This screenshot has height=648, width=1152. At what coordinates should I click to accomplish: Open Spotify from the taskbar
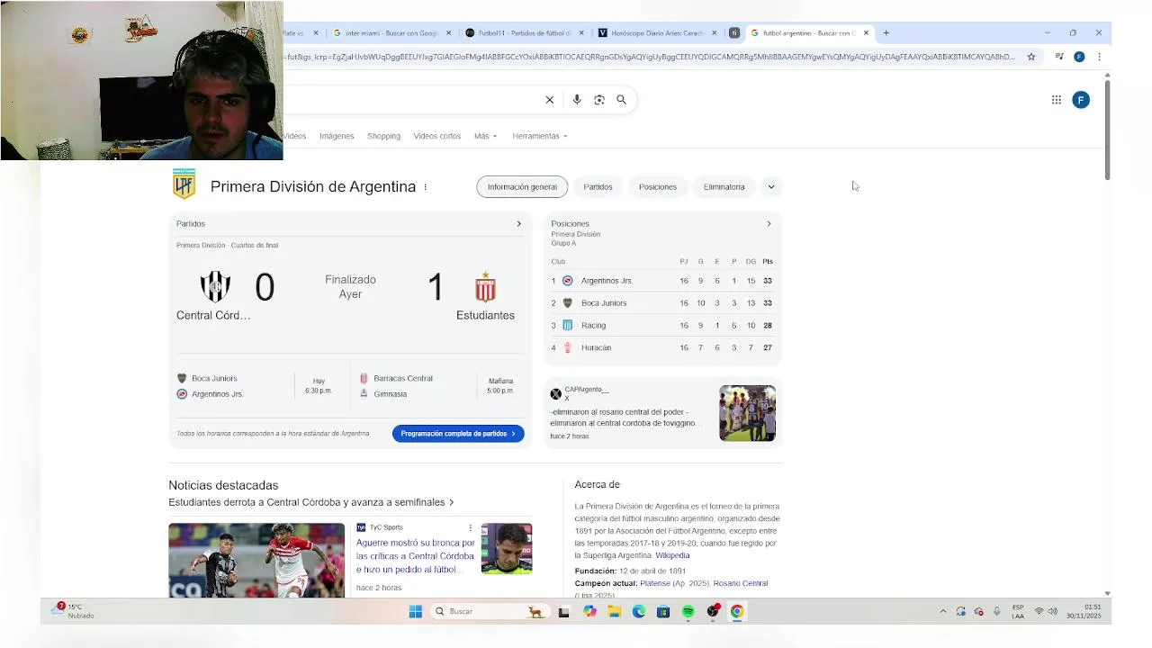(x=688, y=612)
